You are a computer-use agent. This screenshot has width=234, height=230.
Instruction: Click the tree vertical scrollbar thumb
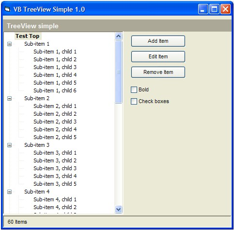point(119,72)
